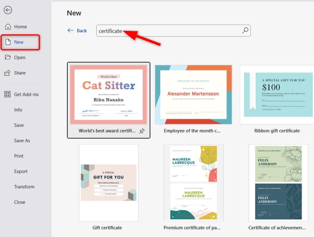The height and width of the screenshot is (237, 314).
Task: Open the Info page
Action: 18,110
